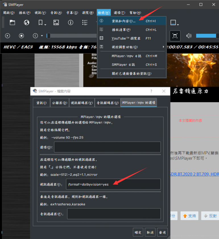Open playlist via toolbar list icon
The image size is (219, 239).
point(85,23)
